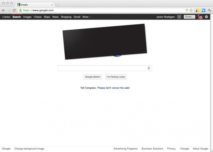Open Chrome wrench settings menu
The image size is (213, 152).
click(x=210, y=10)
